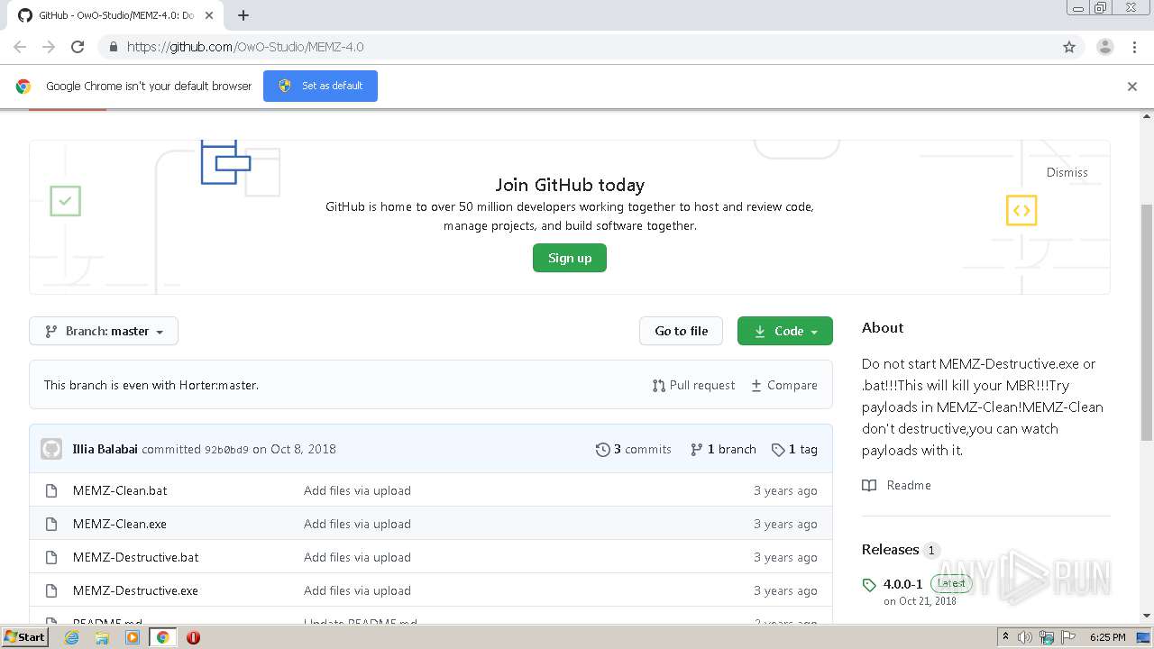Click the file icon beside MEMZ-Destructive.exe
This screenshot has width=1154, height=649.
pos(51,590)
